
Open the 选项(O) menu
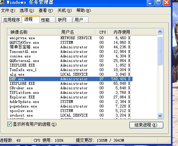coord(27,11)
